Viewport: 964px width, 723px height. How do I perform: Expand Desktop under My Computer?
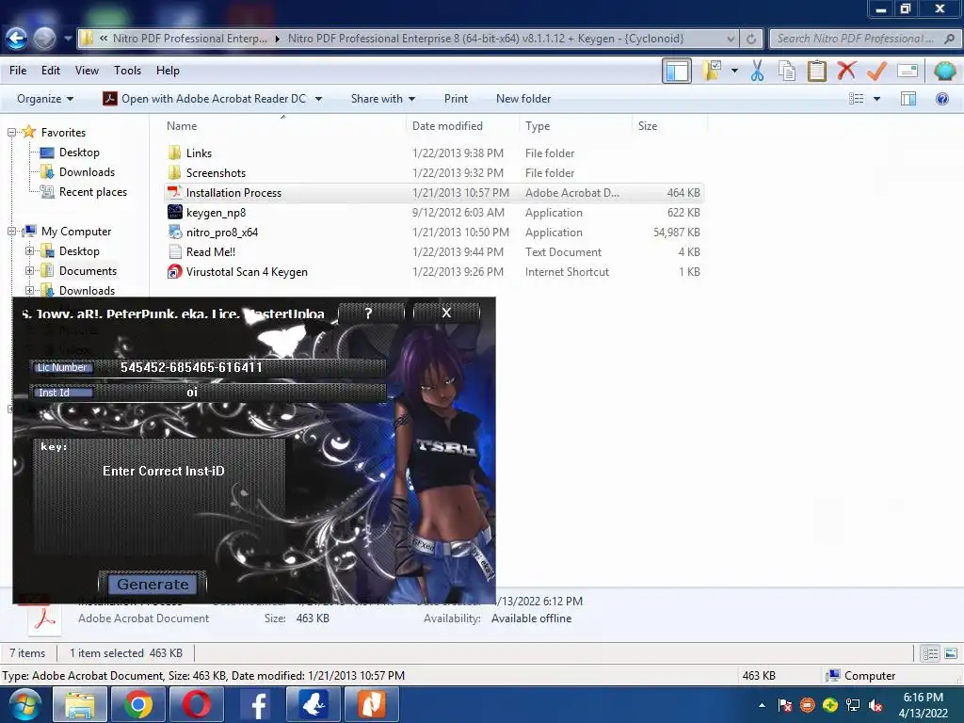[29, 250]
